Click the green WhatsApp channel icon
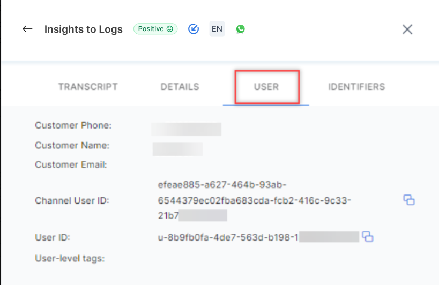Screen dimensions: 439x285 click(240, 29)
